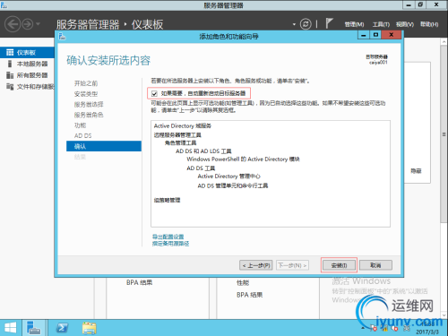Click the local server icon in sidebar

pyautogui.click(x=10, y=64)
